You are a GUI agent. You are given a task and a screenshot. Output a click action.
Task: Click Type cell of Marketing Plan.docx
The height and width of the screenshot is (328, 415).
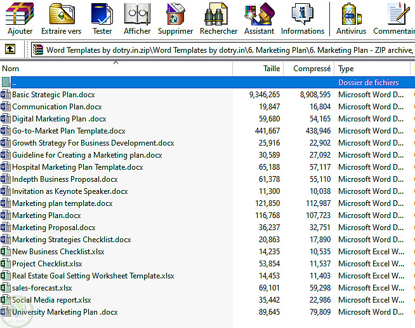tap(371, 215)
